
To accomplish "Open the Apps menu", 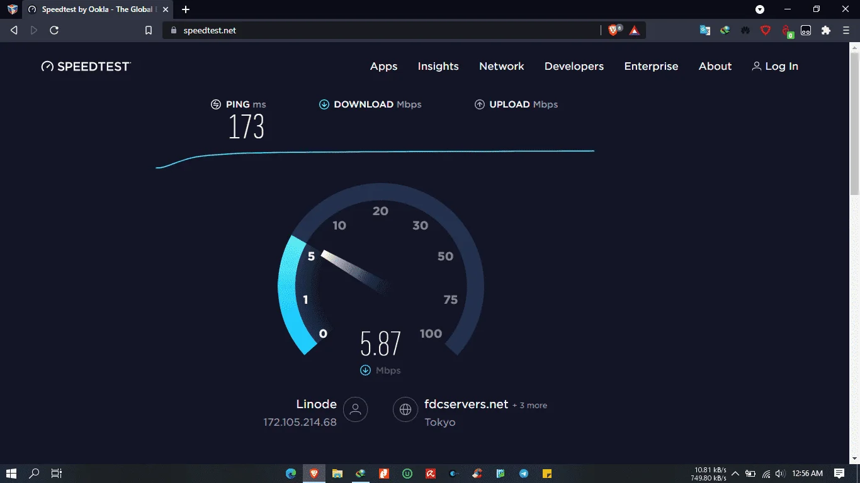I will (383, 67).
